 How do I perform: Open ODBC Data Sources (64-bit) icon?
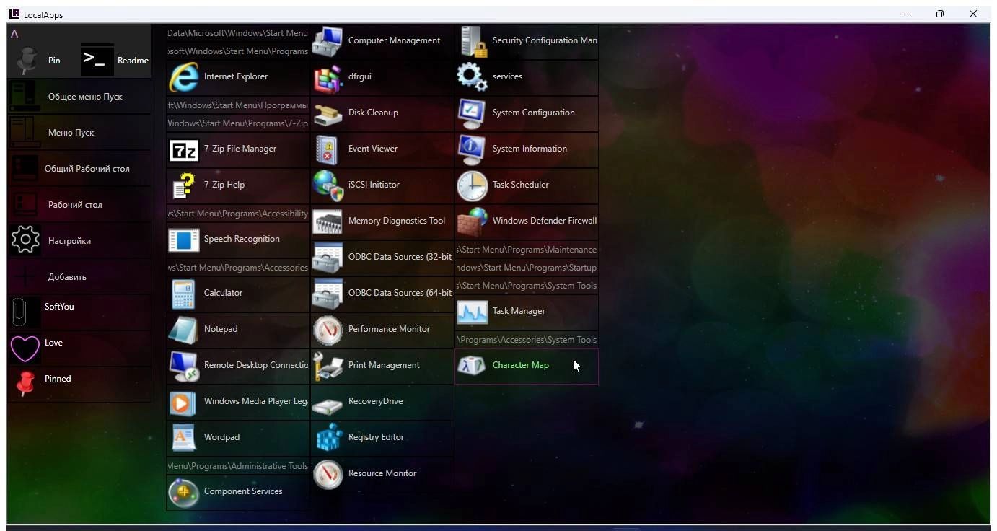pyautogui.click(x=328, y=293)
